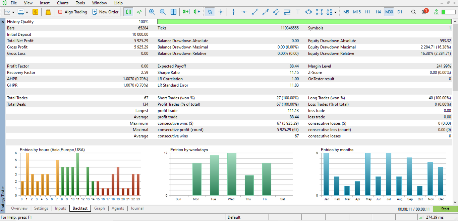
Task: Switch chart to candlestick mode
Action: (128, 12)
